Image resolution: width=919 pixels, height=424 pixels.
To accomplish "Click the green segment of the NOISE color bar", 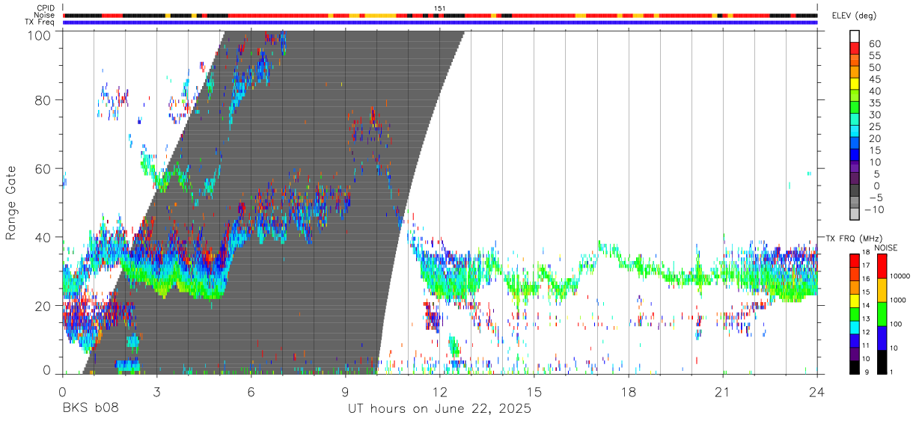I will pyautogui.click(x=881, y=313).
